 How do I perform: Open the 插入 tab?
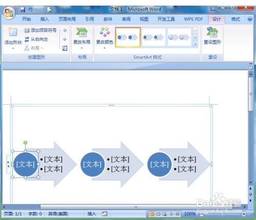point(45,19)
